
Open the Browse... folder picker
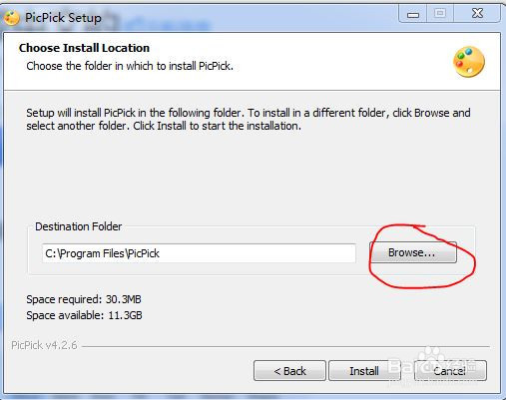coord(413,252)
